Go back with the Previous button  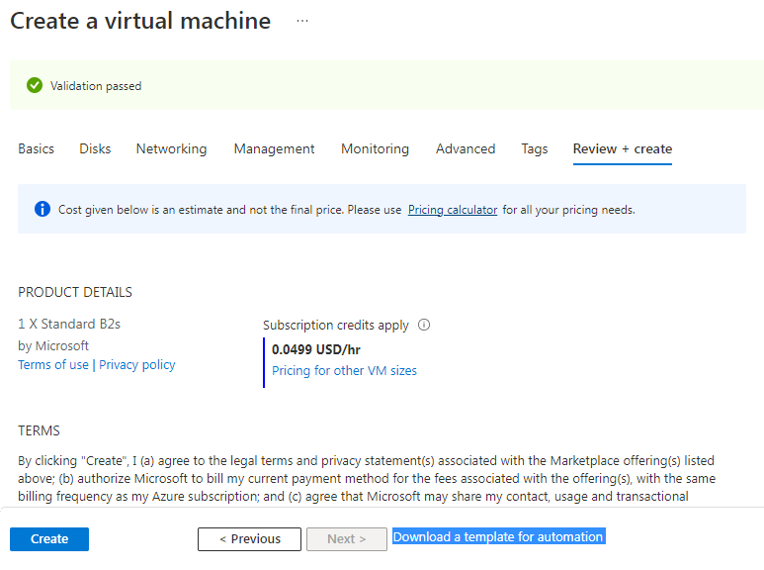249,538
